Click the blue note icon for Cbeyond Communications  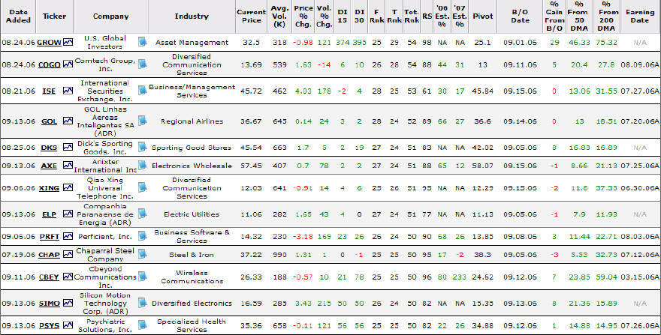tap(143, 277)
